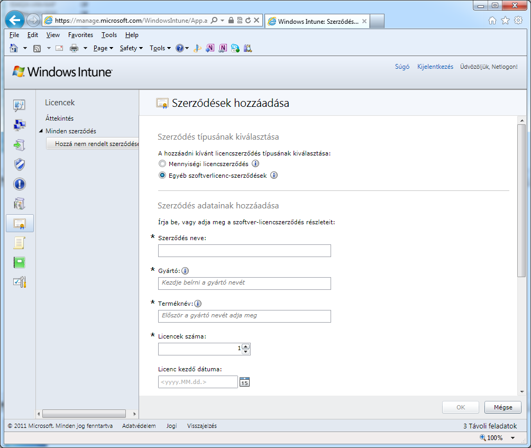Viewport: 531px width, 448px height.
Task: Click the Read mail envelope icon
Action: [59, 48]
